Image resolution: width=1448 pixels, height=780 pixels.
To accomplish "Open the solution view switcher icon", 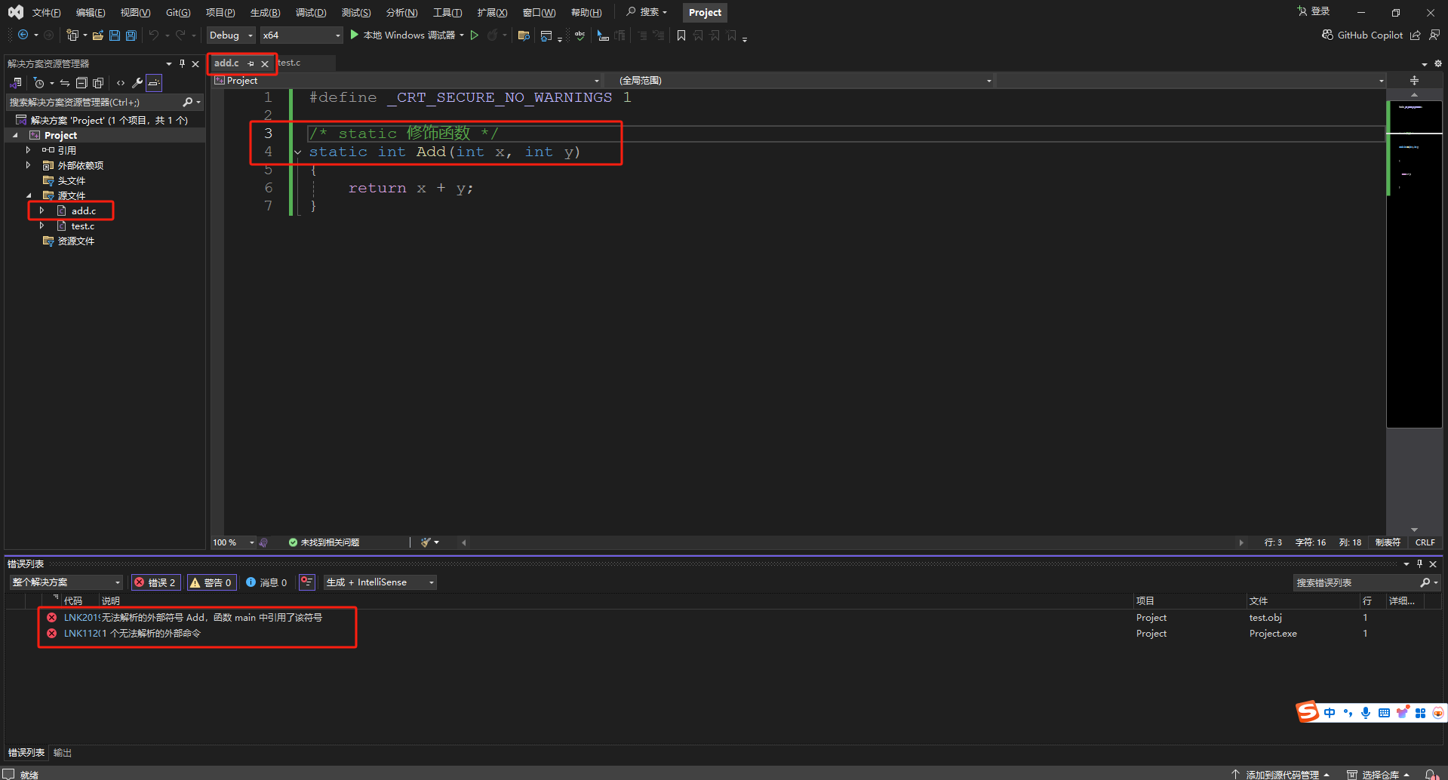I will pos(16,83).
